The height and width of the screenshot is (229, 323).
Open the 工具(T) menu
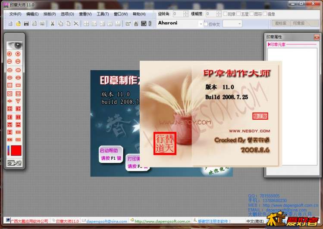(103, 14)
